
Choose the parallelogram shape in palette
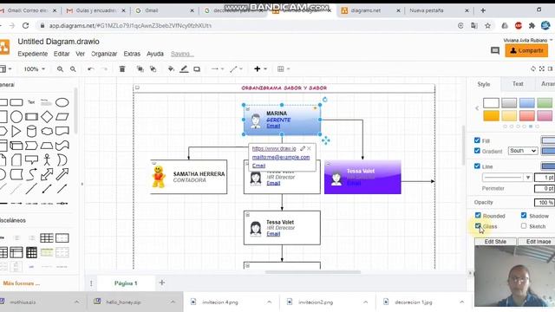(62, 117)
